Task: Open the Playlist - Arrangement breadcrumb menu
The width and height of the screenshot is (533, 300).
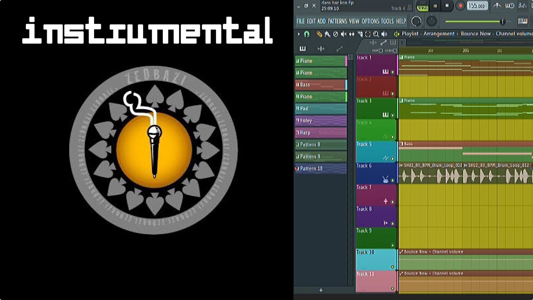Action: coord(428,34)
